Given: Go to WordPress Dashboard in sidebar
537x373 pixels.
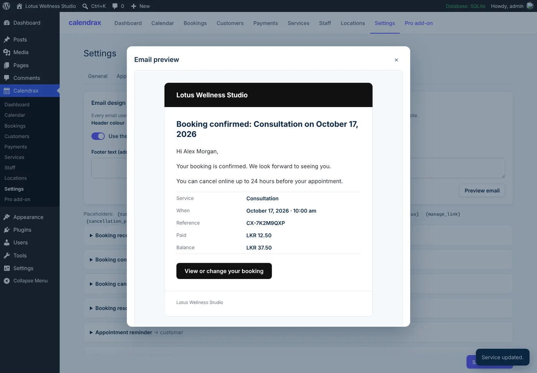Looking at the screenshot, I should [x=30, y=23].
